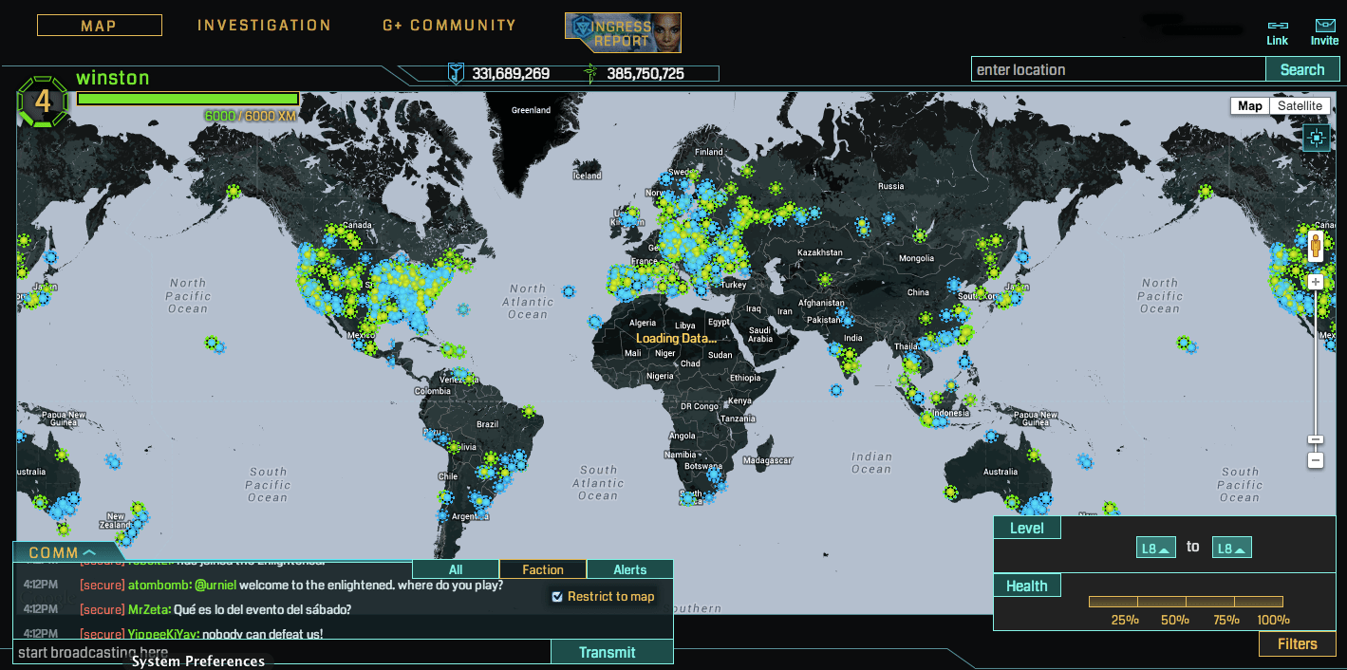The image size is (1347, 670).
Task: Open the maximum level L8 dropdown
Action: (x=1231, y=548)
